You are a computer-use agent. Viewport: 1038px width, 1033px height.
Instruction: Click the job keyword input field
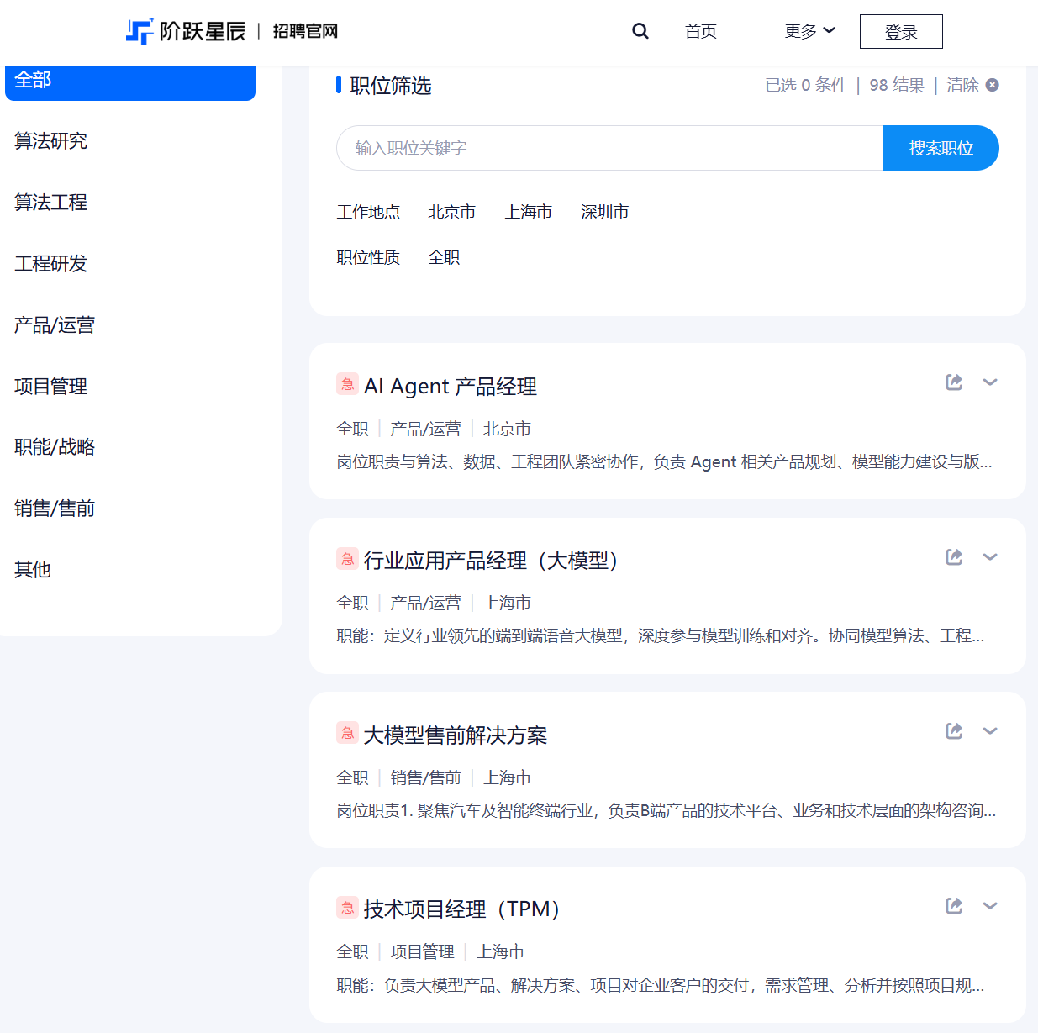pos(588,148)
